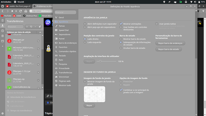The width and height of the screenshot is (206, 116).
Task: Enable Abrir pop-ups em separadores
Action: 85,27
